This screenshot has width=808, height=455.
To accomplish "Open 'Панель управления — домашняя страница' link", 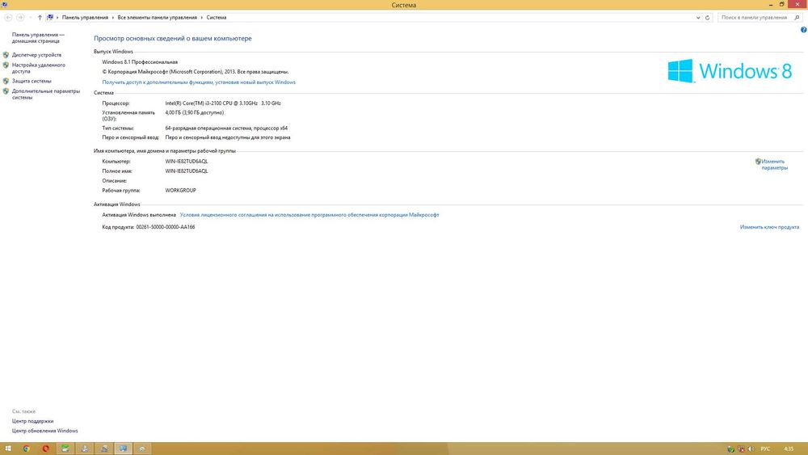I will coord(38,38).
